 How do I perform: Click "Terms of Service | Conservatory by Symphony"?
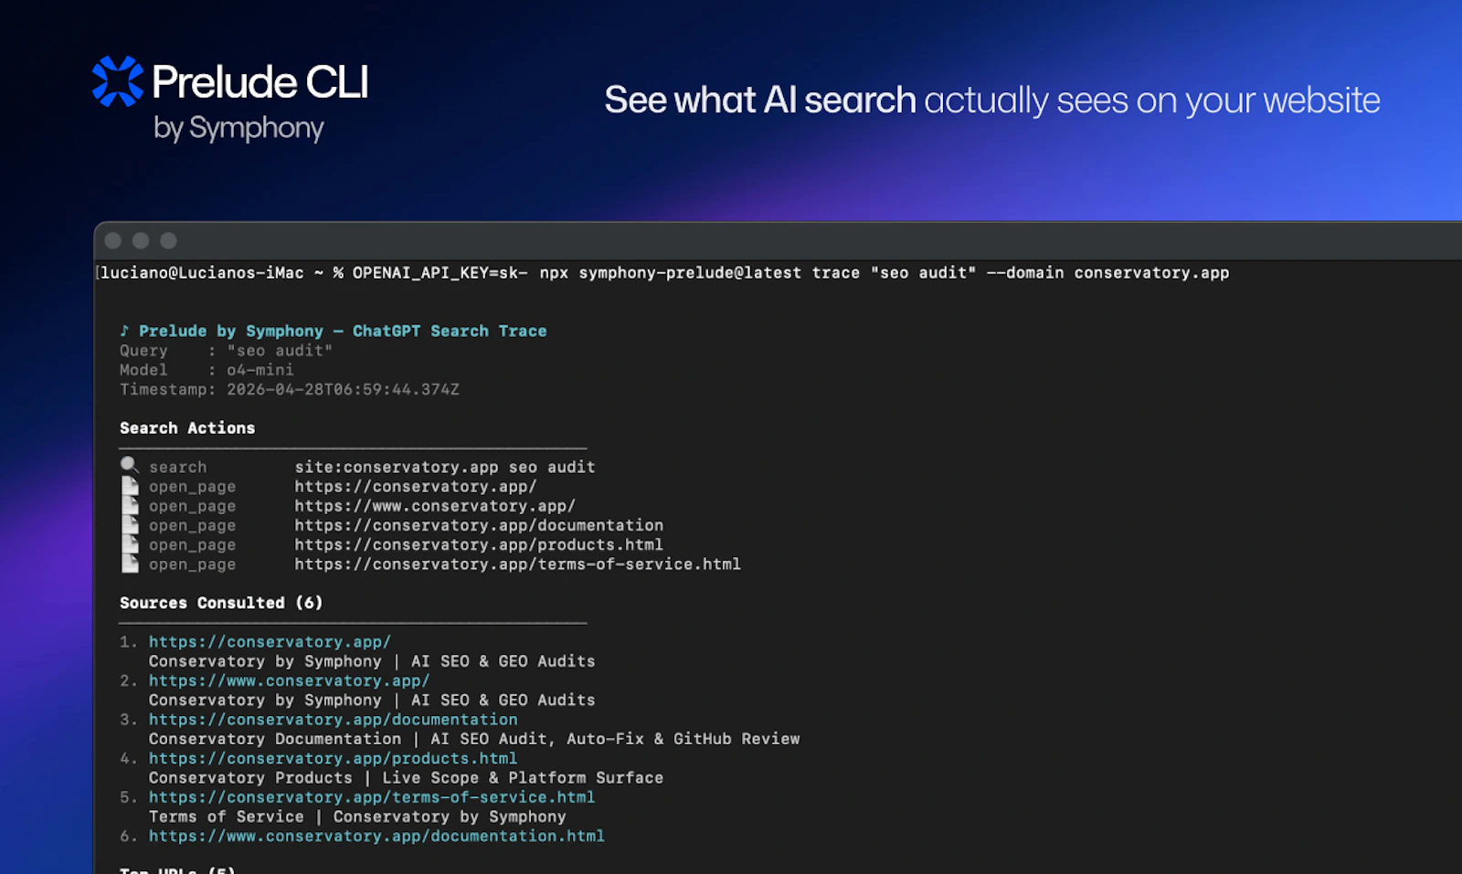[357, 816]
